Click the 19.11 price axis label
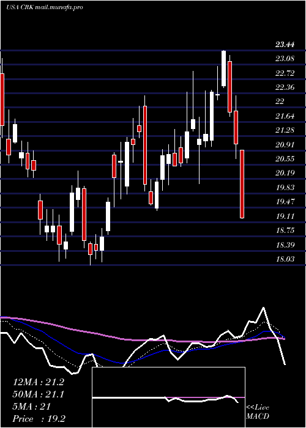The height and width of the screenshot is (428, 306). point(285,216)
